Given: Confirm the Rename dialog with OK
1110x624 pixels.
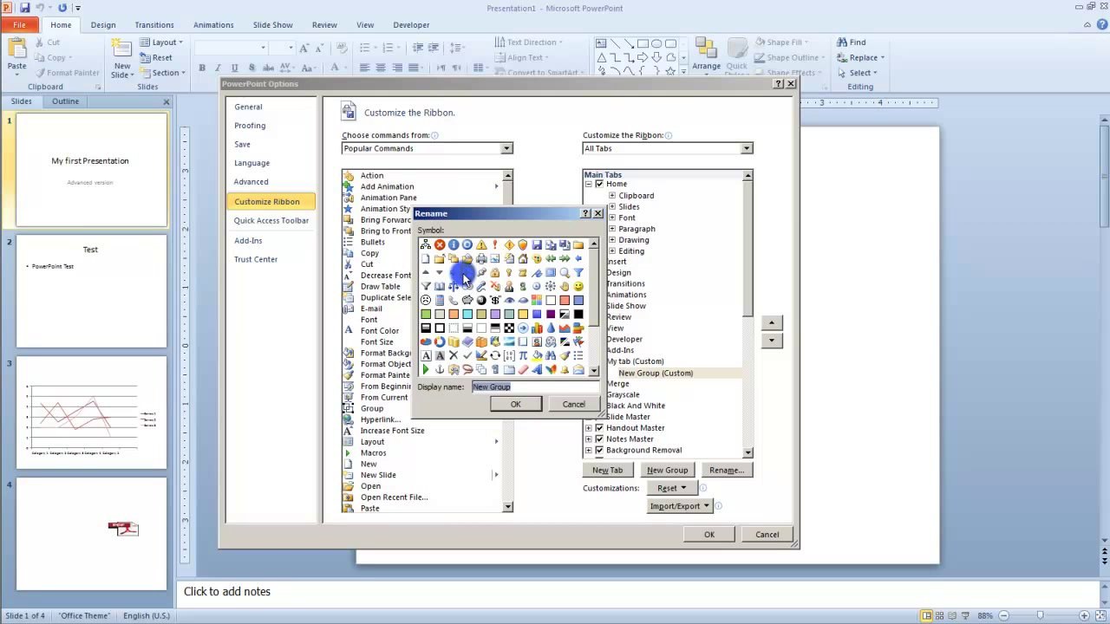Looking at the screenshot, I should coord(515,404).
